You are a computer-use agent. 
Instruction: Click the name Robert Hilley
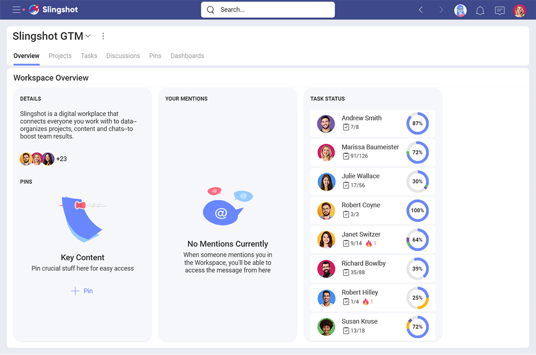coord(360,293)
